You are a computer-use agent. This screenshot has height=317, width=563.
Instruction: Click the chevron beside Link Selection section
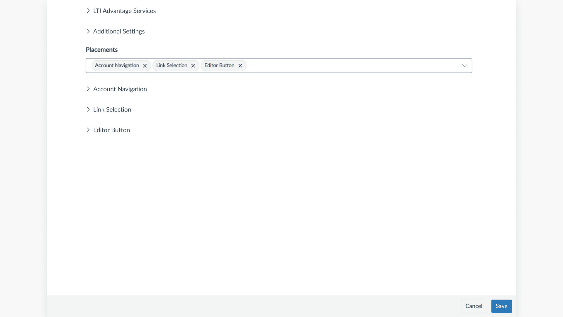pos(89,109)
